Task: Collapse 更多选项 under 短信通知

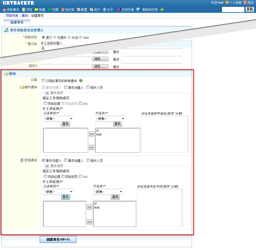Action: pos(47,166)
